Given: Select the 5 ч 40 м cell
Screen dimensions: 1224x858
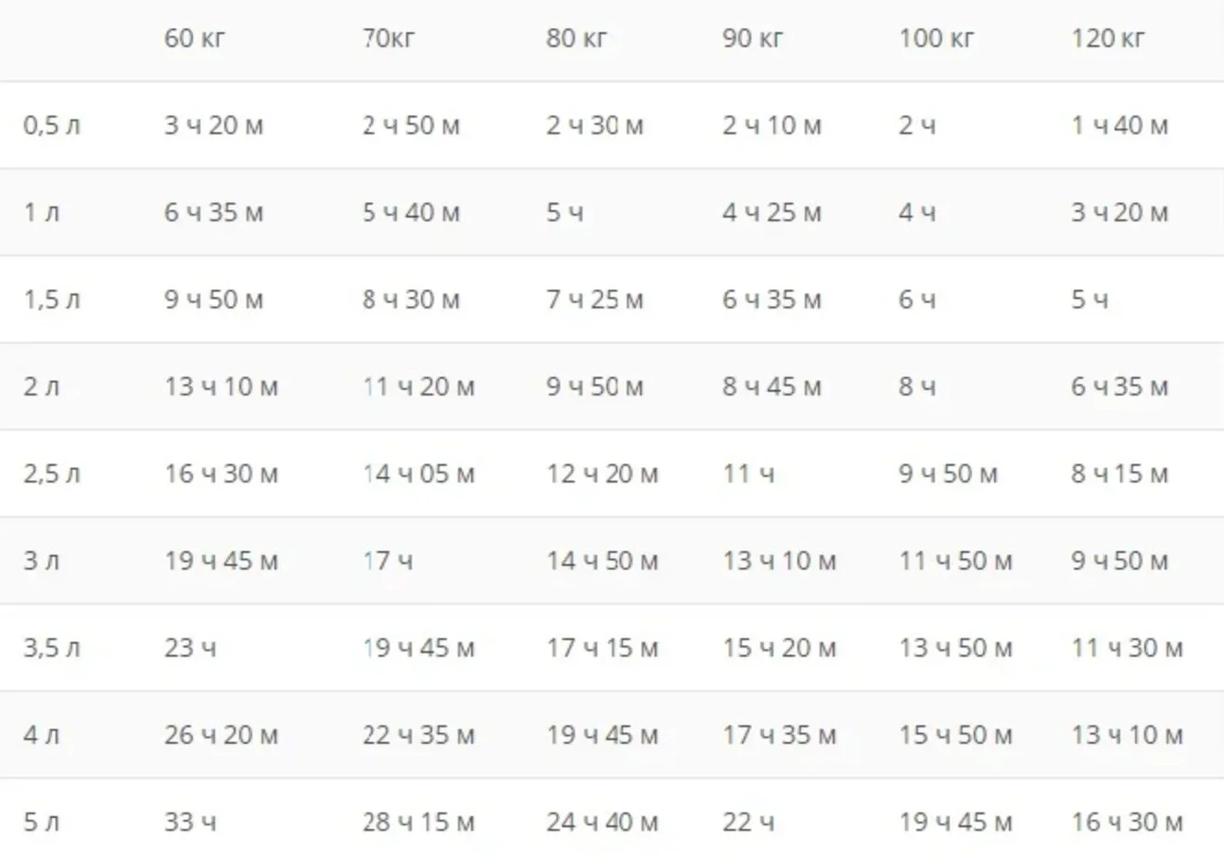Looking at the screenshot, I should click(x=411, y=212).
